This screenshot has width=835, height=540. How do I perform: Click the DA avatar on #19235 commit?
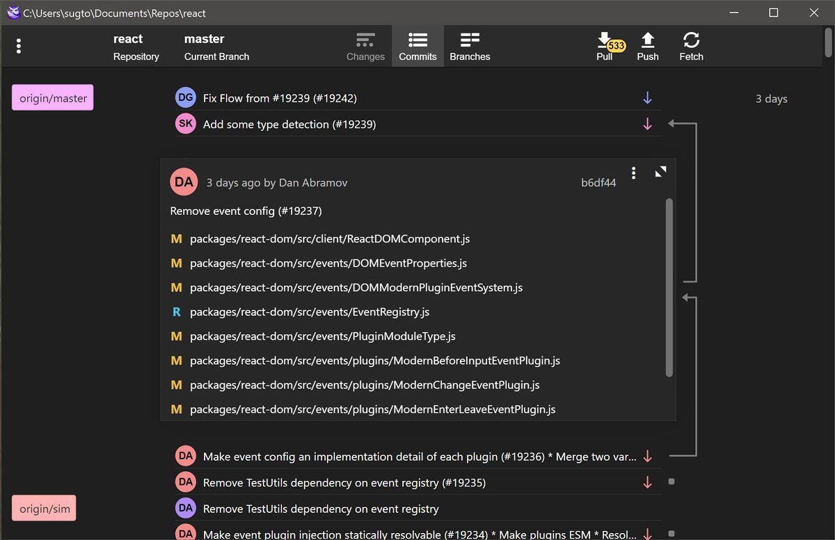coord(186,482)
